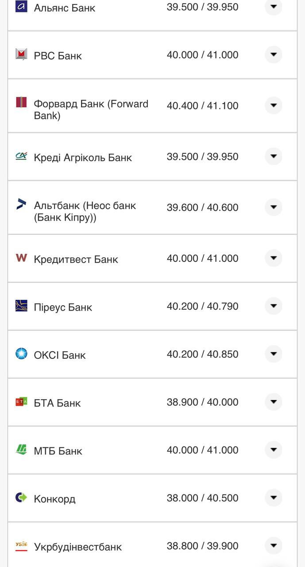Click the Форвард Банк logo icon
305x567 pixels.
(21, 102)
